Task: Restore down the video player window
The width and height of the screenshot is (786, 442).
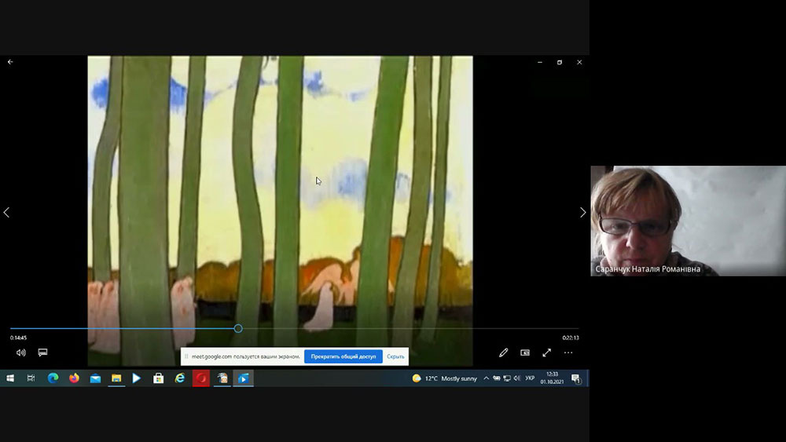Action: [x=560, y=62]
